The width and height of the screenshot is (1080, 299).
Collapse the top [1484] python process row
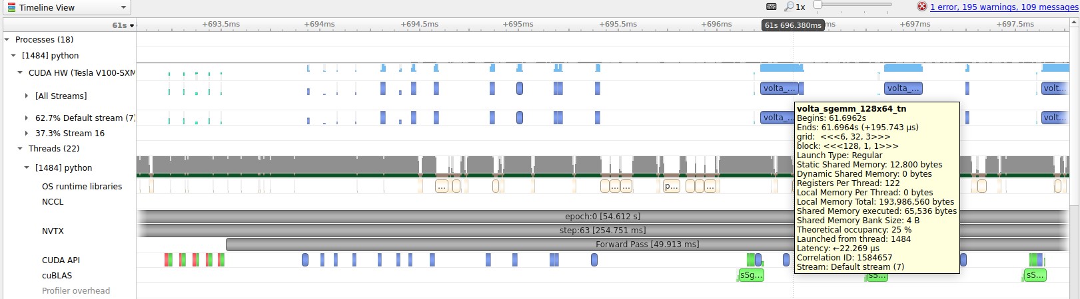click(x=13, y=56)
